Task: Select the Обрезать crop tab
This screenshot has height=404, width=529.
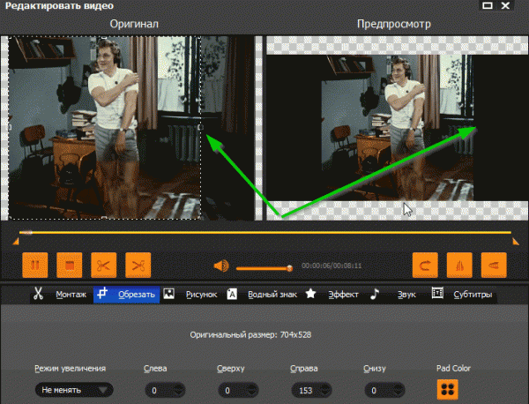Action: 127,295
